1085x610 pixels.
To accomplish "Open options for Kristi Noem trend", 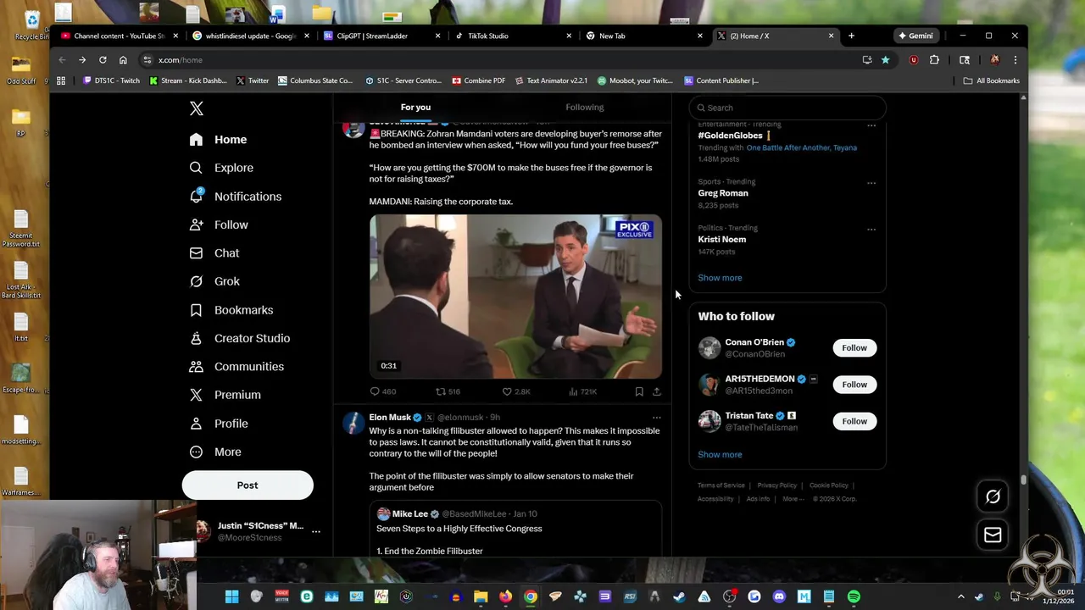I will pos(871,230).
